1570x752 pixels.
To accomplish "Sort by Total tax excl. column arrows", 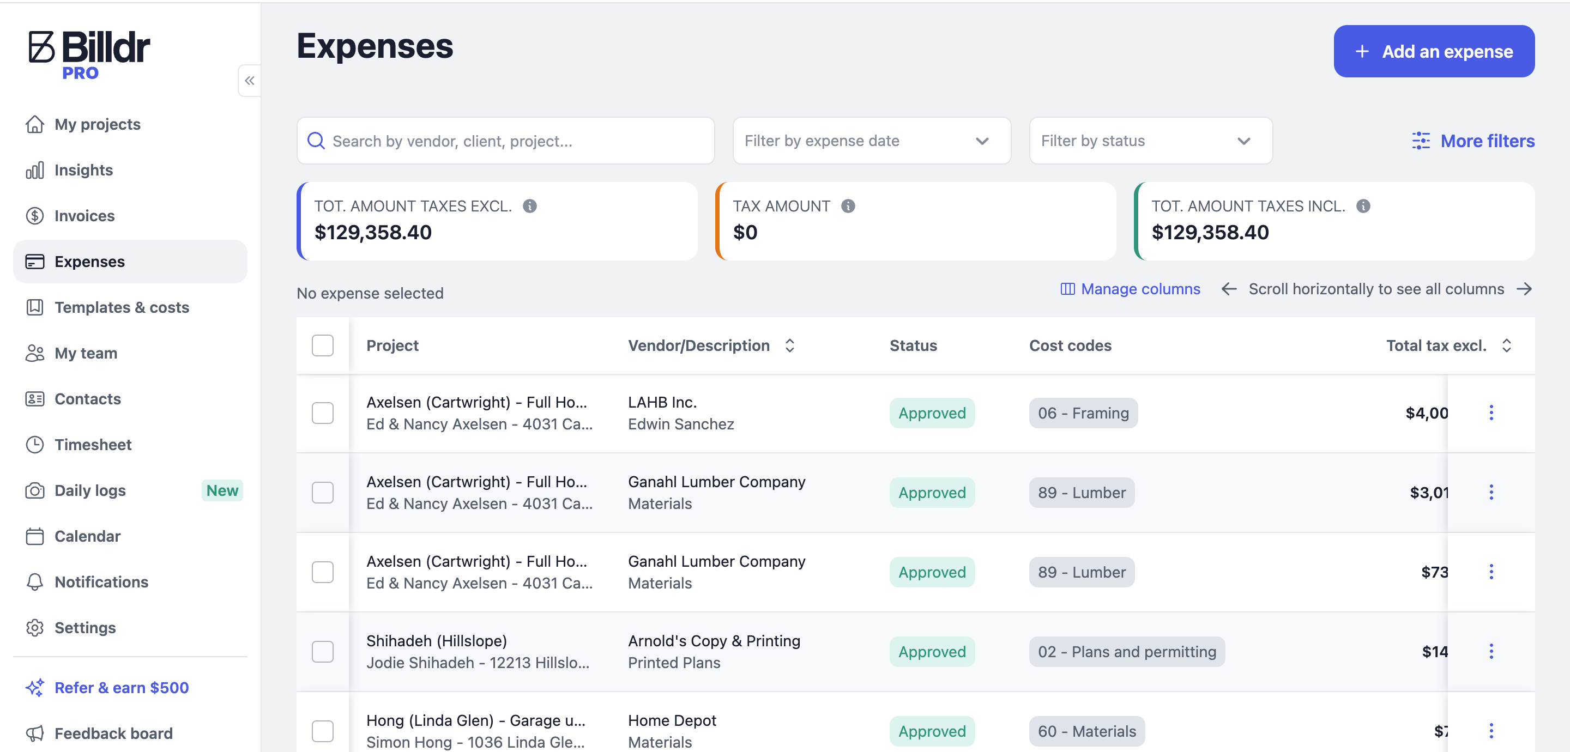I will coord(1506,345).
